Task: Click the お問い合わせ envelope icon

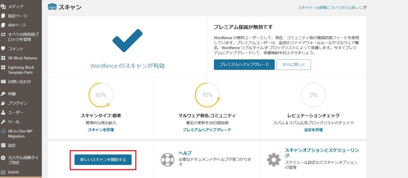Action: coord(3,82)
